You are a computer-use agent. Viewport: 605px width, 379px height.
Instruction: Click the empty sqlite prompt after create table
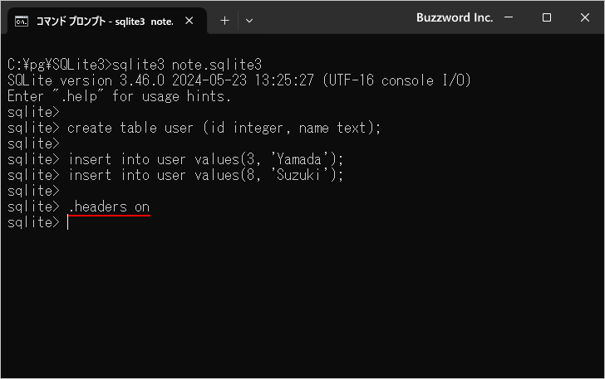[x=33, y=143]
